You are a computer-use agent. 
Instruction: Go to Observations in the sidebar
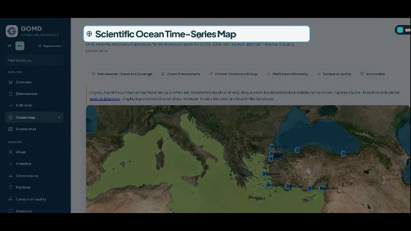(x=34, y=176)
